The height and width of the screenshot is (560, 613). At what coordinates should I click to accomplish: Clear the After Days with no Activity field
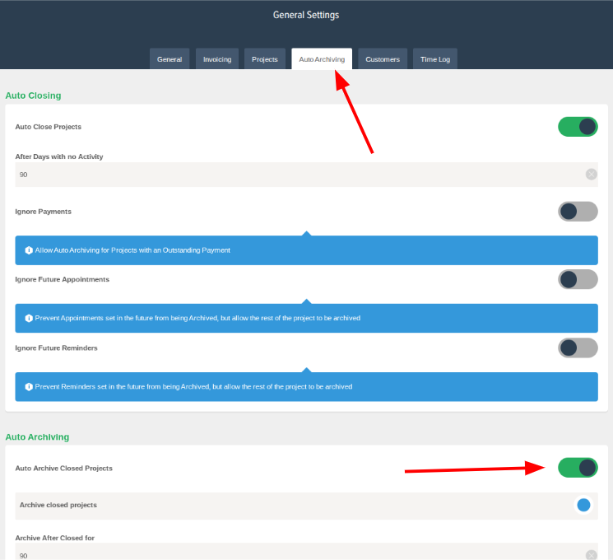tap(591, 175)
